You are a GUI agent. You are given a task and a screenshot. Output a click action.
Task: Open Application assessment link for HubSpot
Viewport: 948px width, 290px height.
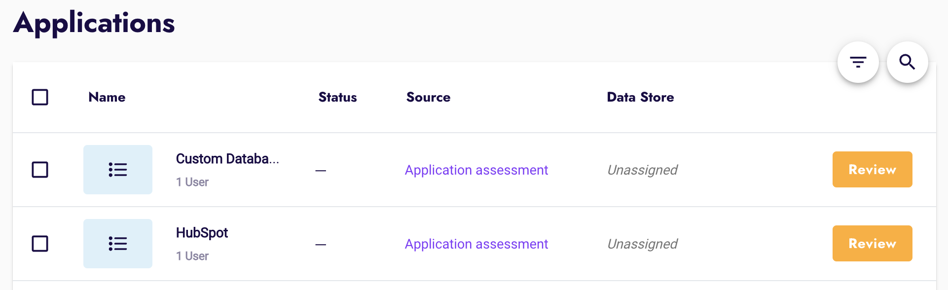(x=476, y=244)
